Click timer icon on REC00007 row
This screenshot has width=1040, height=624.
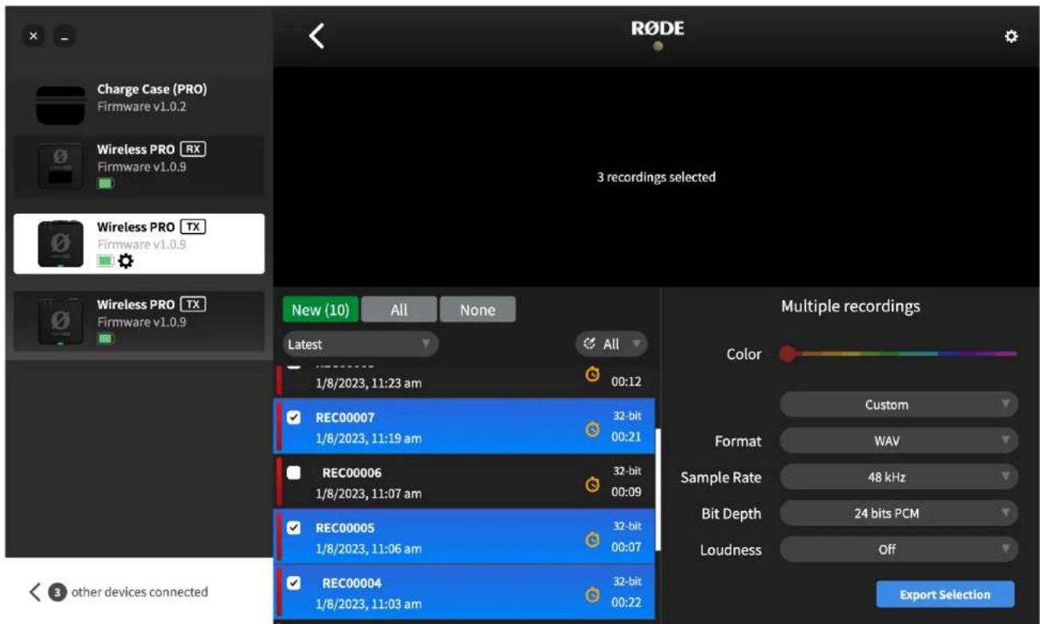(593, 430)
